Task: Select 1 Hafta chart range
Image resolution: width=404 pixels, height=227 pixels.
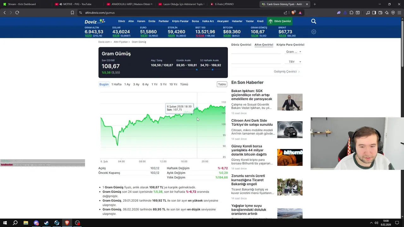Action: click(x=116, y=84)
